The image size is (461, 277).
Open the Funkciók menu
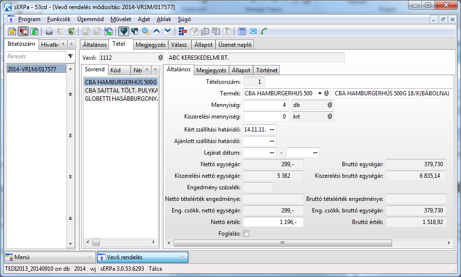tap(59, 19)
